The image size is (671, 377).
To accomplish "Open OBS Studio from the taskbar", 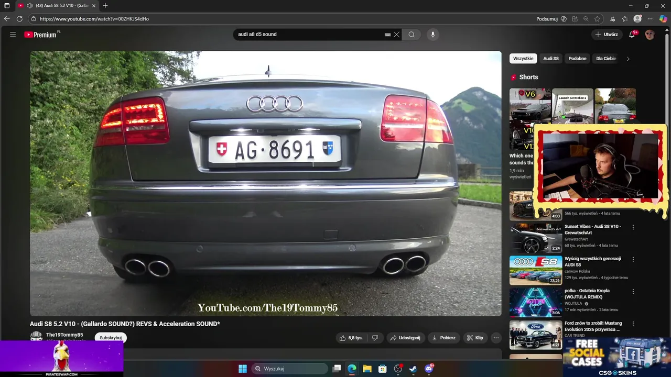I will (x=398, y=369).
